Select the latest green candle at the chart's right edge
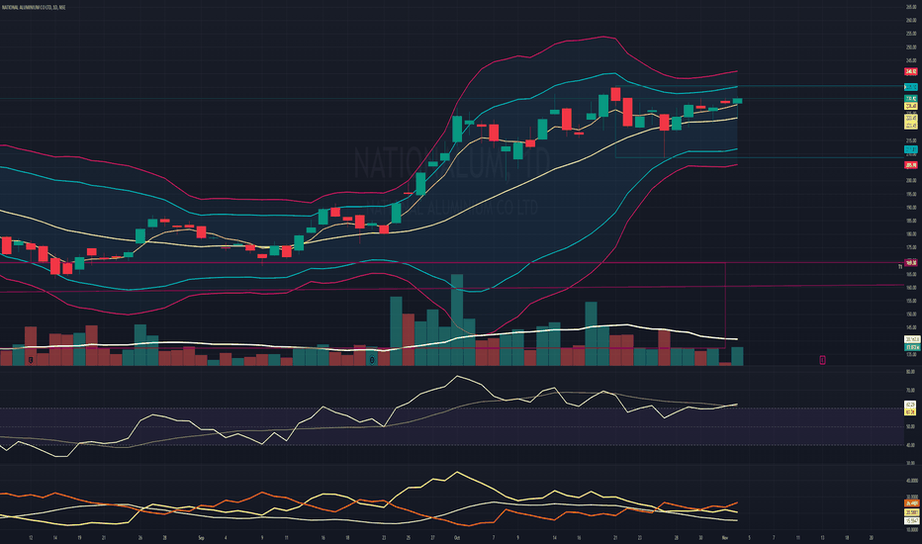 click(737, 101)
